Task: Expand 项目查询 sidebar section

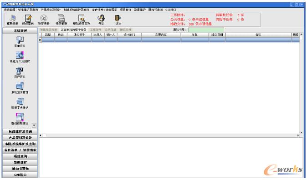Action: (20, 156)
